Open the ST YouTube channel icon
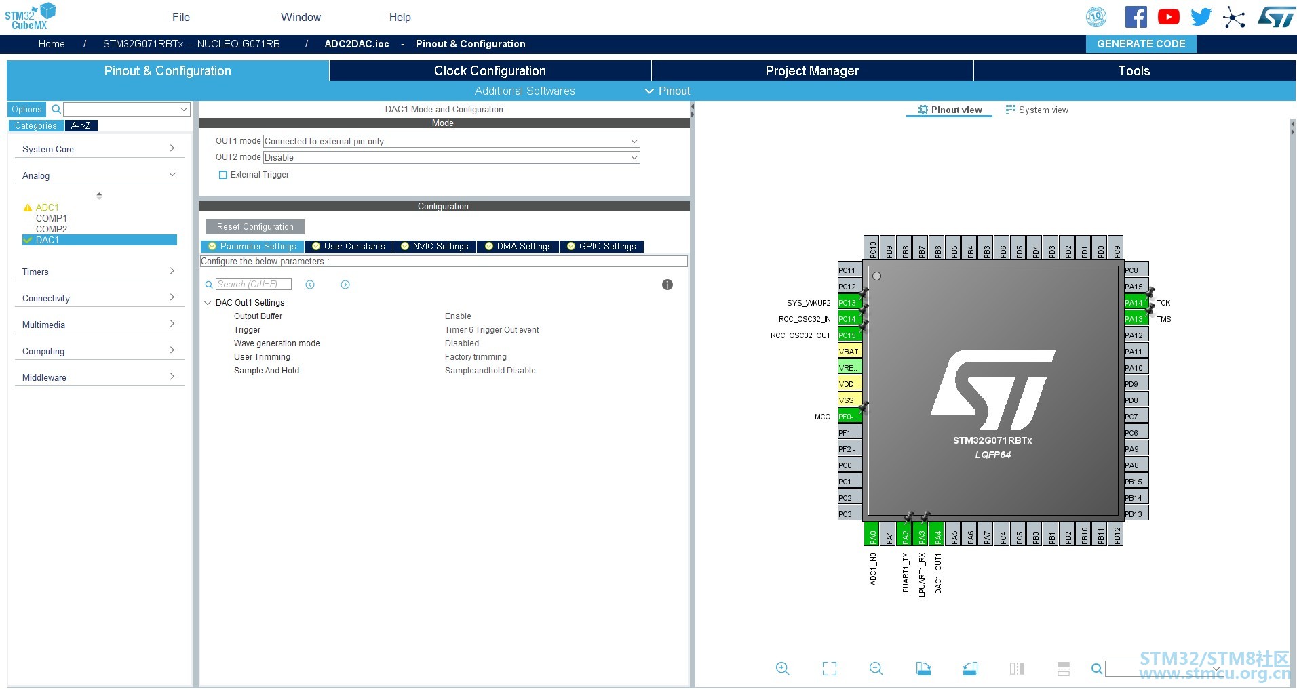The height and width of the screenshot is (689, 1297). tap(1169, 17)
